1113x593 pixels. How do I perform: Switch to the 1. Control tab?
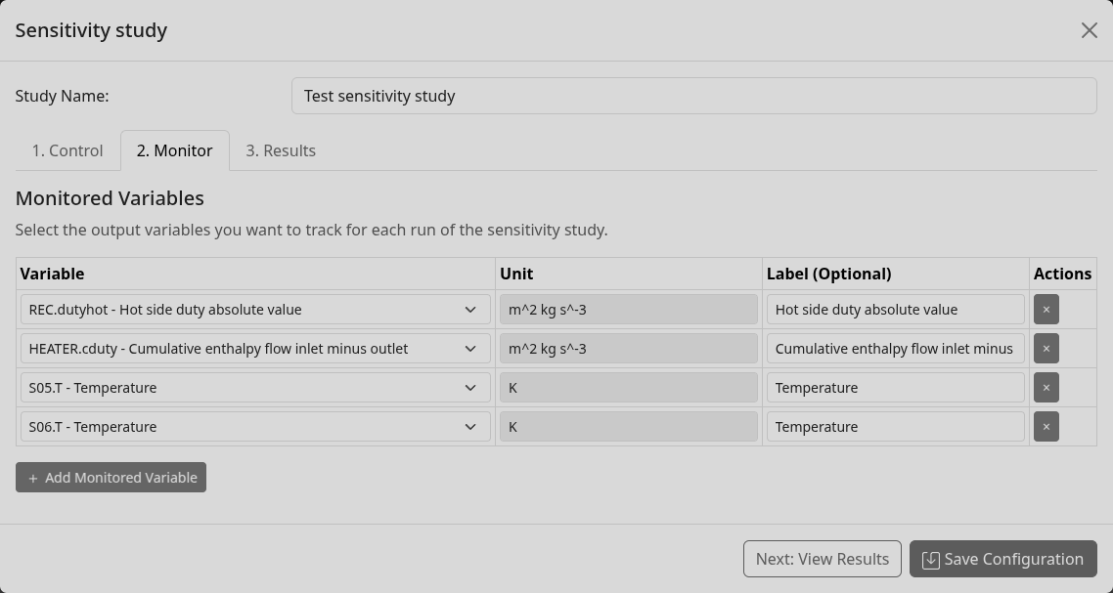[67, 150]
